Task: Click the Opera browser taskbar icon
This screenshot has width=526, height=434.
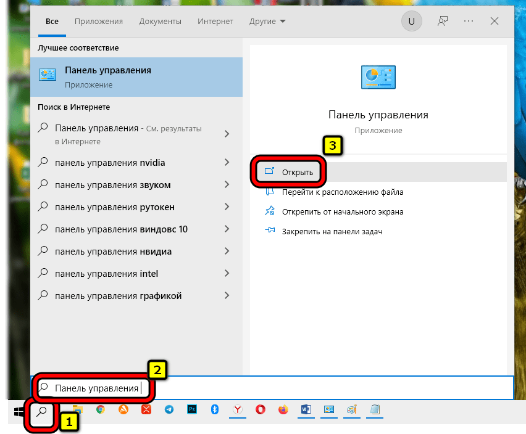Action: point(261,409)
